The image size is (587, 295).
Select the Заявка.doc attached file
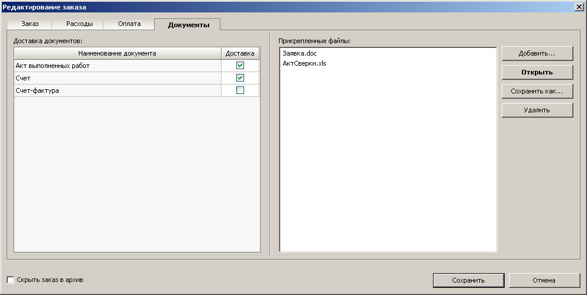tap(300, 54)
